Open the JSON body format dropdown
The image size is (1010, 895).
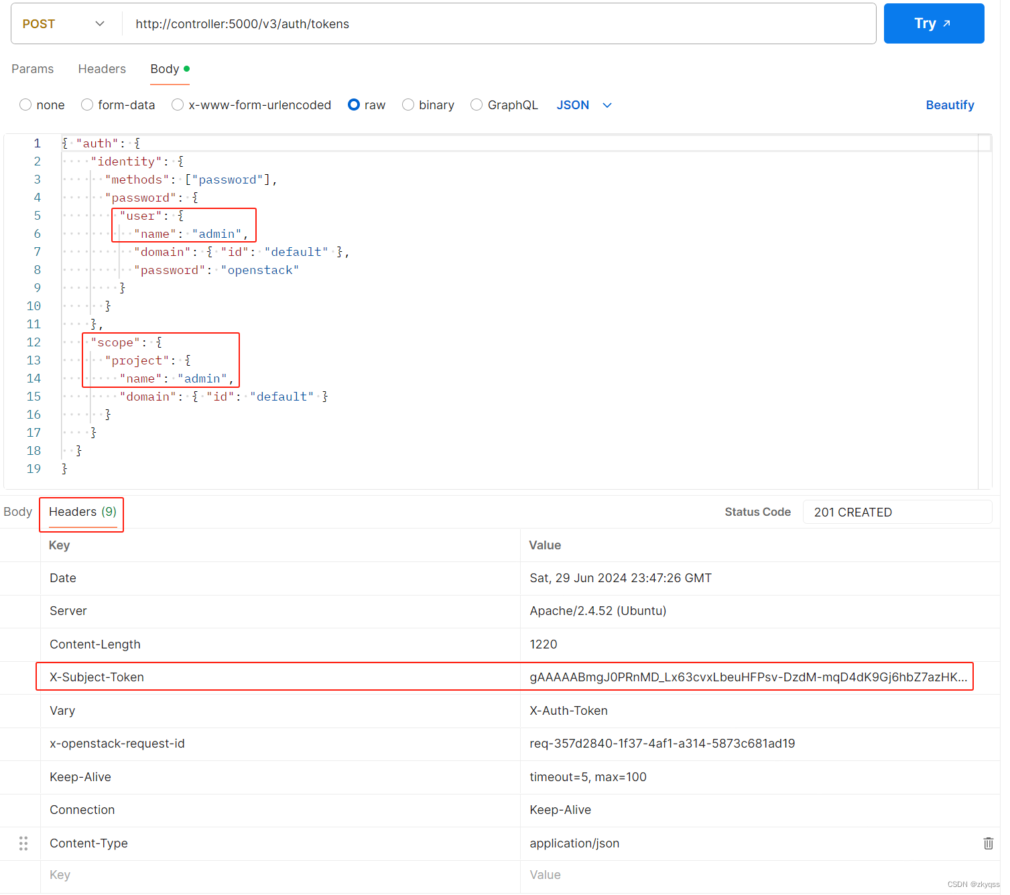point(583,105)
